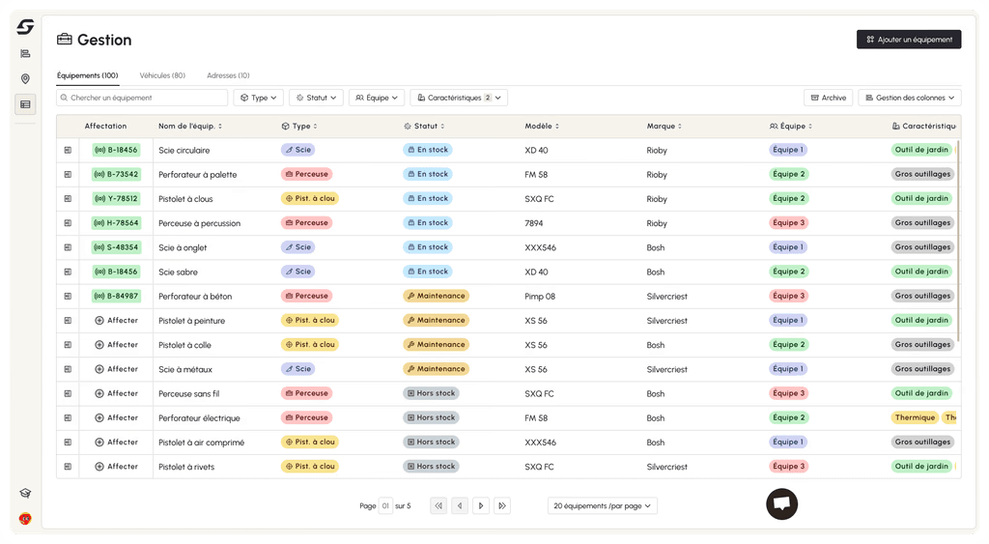The height and width of the screenshot is (544, 989).
Task: Click Affecter for Pistolet à peinture
Action: pyautogui.click(x=116, y=320)
